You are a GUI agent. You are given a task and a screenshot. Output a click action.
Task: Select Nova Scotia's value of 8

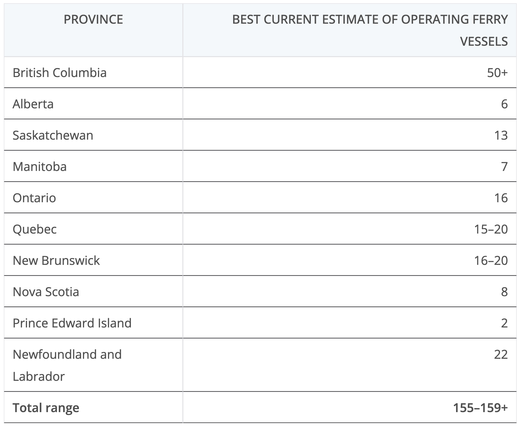[504, 292]
